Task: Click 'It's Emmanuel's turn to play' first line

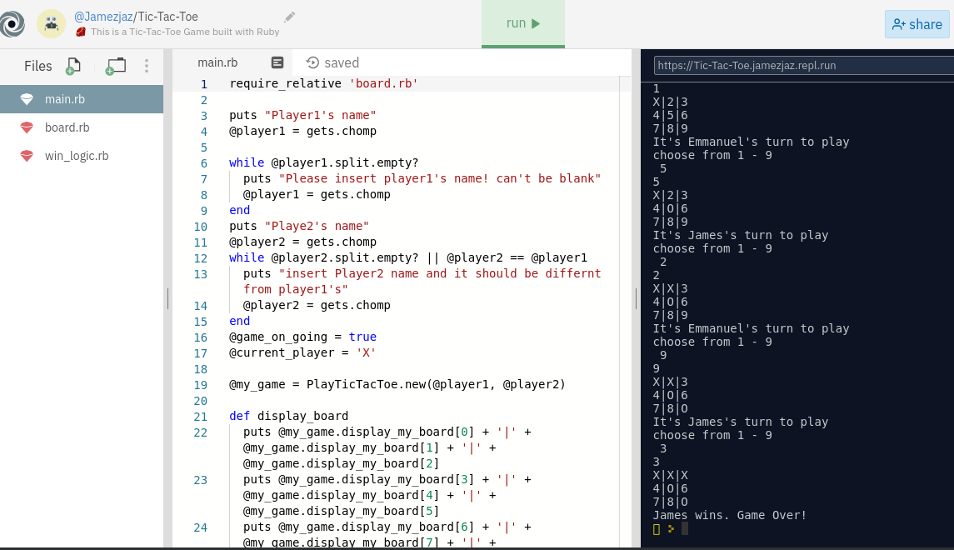Action: click(751, 142)
